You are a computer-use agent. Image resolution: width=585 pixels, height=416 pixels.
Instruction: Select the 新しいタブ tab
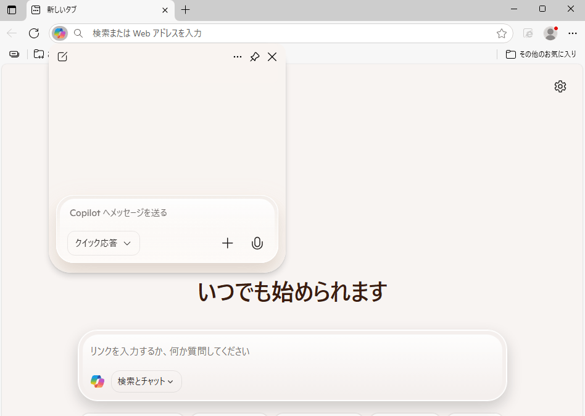[101, 10]
